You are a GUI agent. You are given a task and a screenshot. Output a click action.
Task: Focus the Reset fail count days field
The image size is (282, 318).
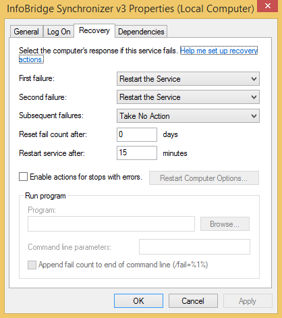137,134
